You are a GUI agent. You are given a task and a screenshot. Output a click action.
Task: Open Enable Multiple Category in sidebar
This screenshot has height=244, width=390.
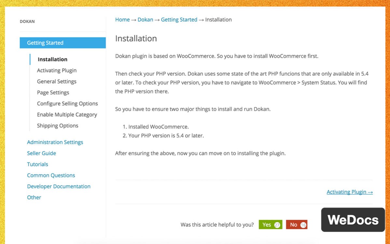(67, 115)
